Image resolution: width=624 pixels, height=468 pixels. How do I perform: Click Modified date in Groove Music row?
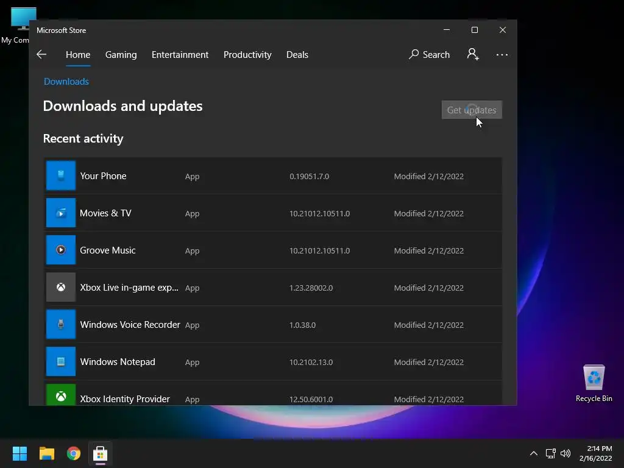point(428,250)
